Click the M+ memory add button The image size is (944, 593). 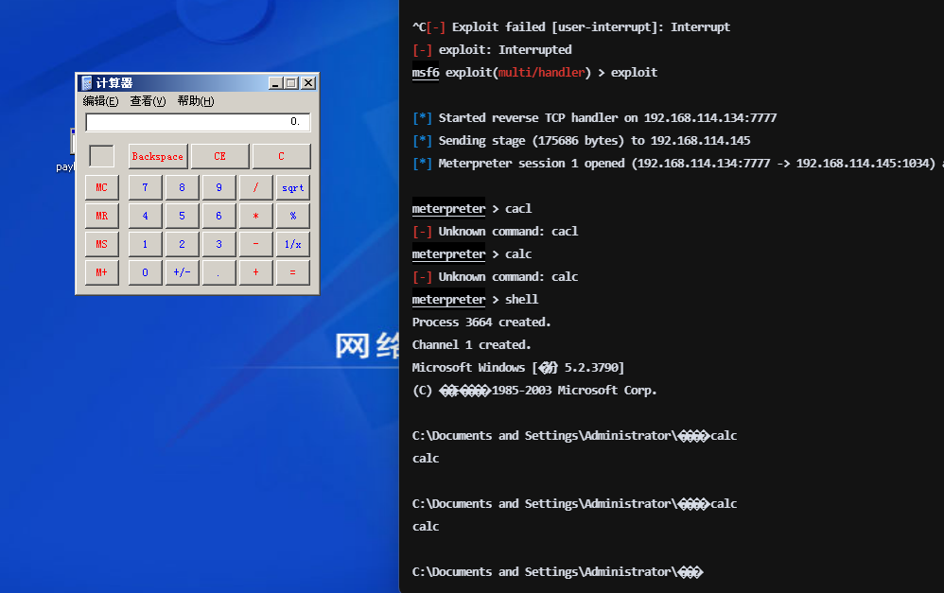pyautogui.click(x=102, y=272)
